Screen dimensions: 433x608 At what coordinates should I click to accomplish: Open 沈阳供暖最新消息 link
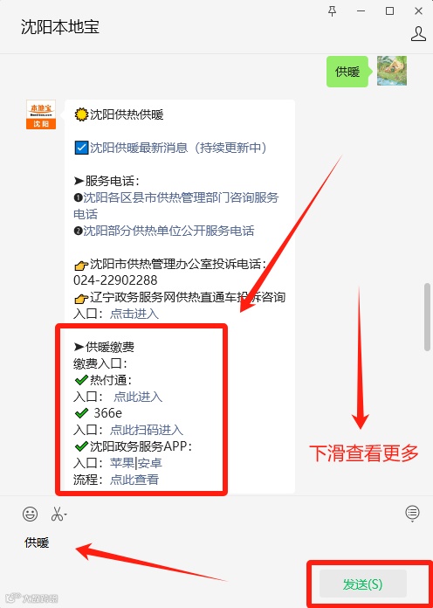click(x=178, y=148)
